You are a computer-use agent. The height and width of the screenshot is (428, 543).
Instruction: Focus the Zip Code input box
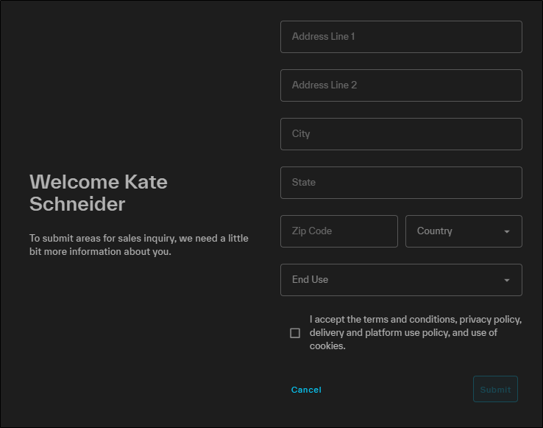click(338, 231)
